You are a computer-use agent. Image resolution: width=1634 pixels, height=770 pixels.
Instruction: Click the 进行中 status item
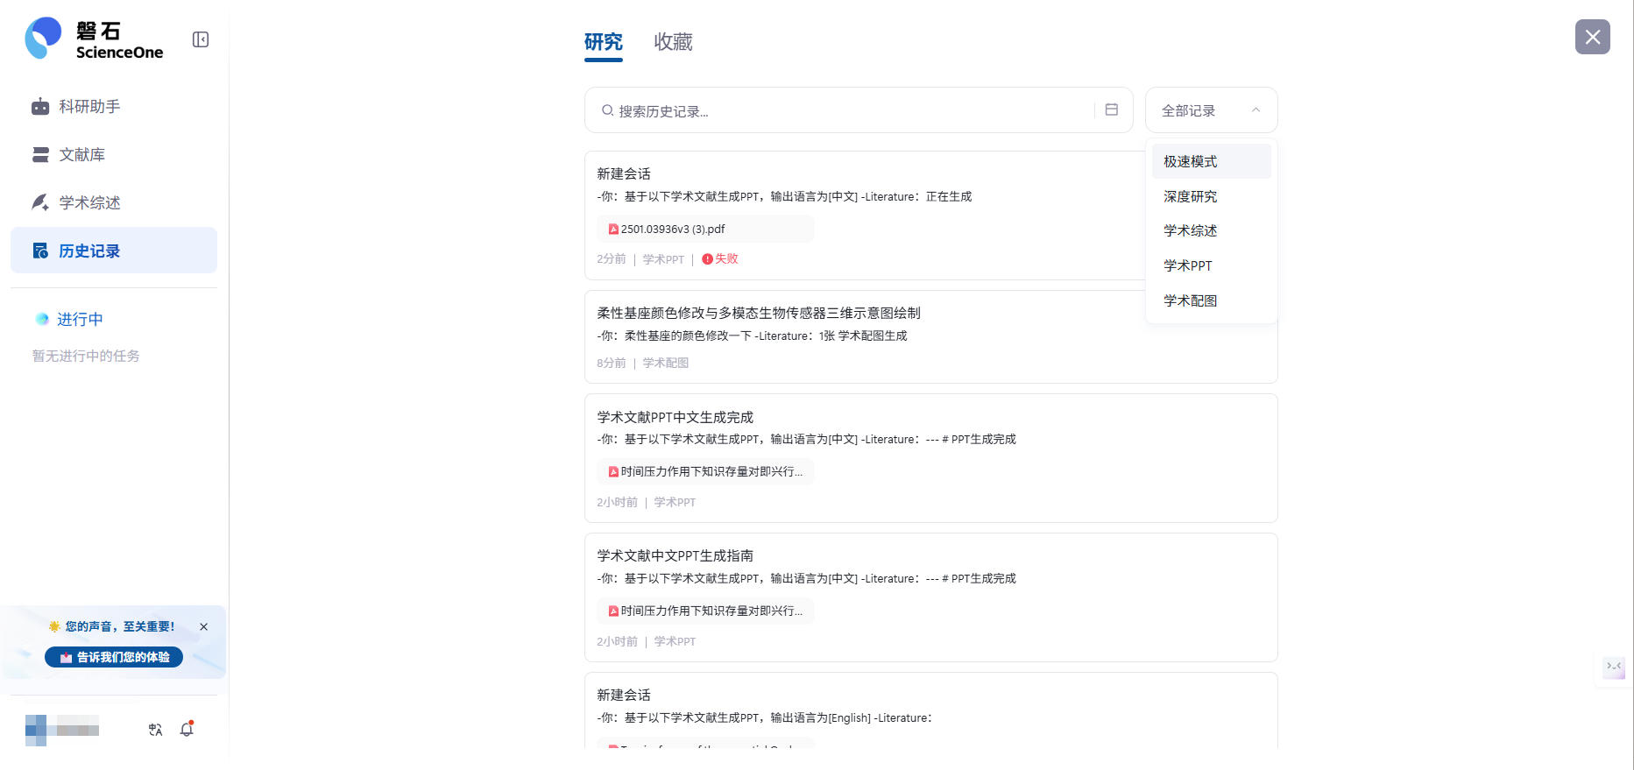(x=70, y=319)
